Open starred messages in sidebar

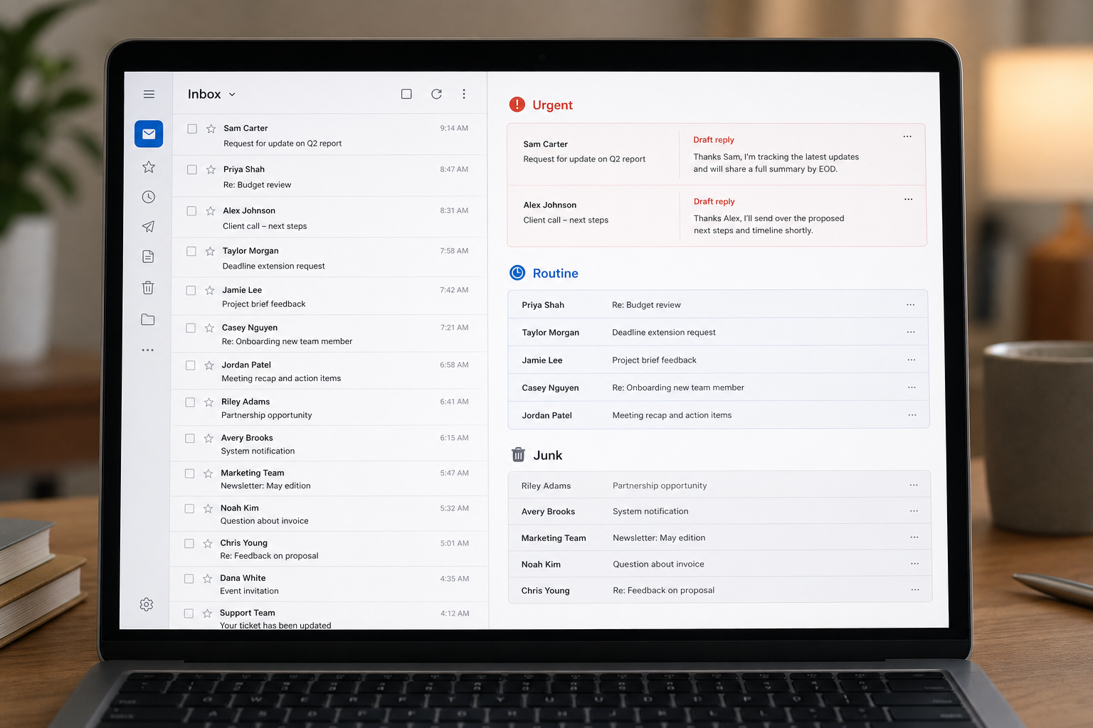[149, 167]
